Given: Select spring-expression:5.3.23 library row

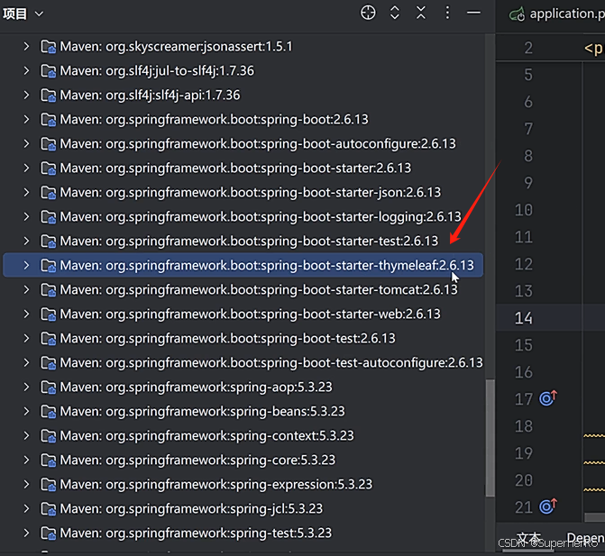Looking at the screenshot, I should coord(243,484).
